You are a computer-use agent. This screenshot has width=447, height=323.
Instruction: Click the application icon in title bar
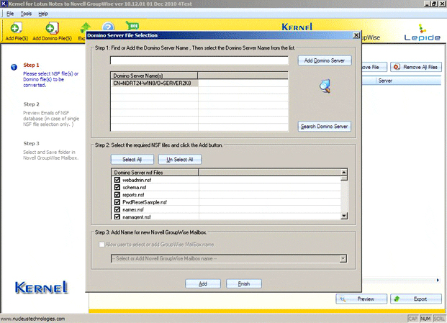pos(4,4)
